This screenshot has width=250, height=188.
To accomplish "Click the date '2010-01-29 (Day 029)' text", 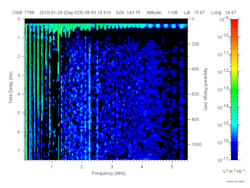I will (61, 13).
